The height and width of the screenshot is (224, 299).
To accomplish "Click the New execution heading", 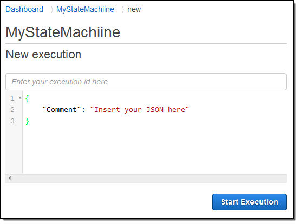I will pyautogui.click(x=43, y=55).
